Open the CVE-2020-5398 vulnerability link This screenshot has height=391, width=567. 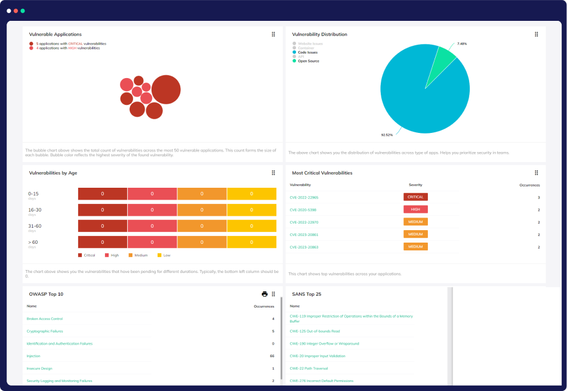click(x=303, y=210)
